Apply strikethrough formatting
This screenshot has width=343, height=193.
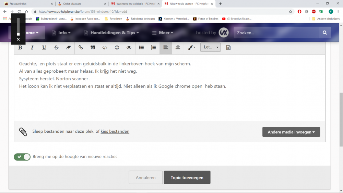click(x=56, y=47)
